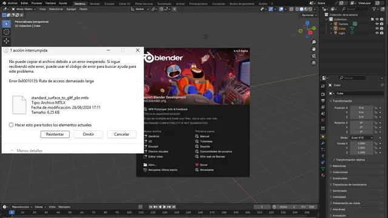Viewport: 388px width, 218px height.
Task: Open the Render properties tab icon
Action: [323, 94]
